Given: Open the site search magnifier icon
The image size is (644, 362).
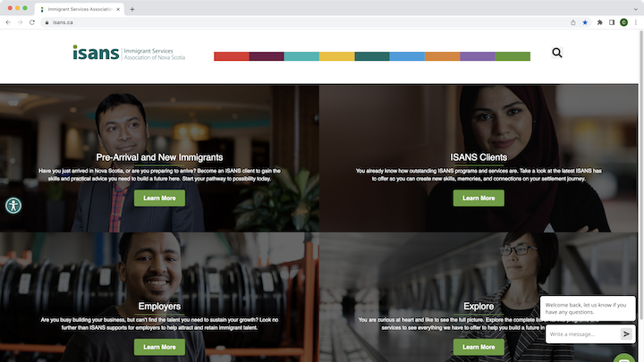Looking at the screenshot, I should click(557, 53).
